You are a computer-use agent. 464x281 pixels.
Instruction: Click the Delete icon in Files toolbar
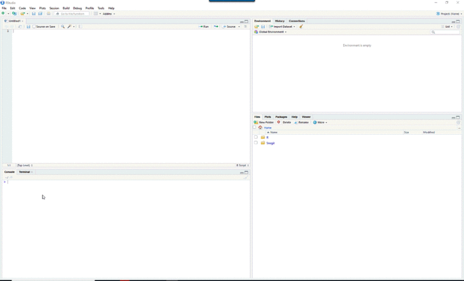pos(284,122)
